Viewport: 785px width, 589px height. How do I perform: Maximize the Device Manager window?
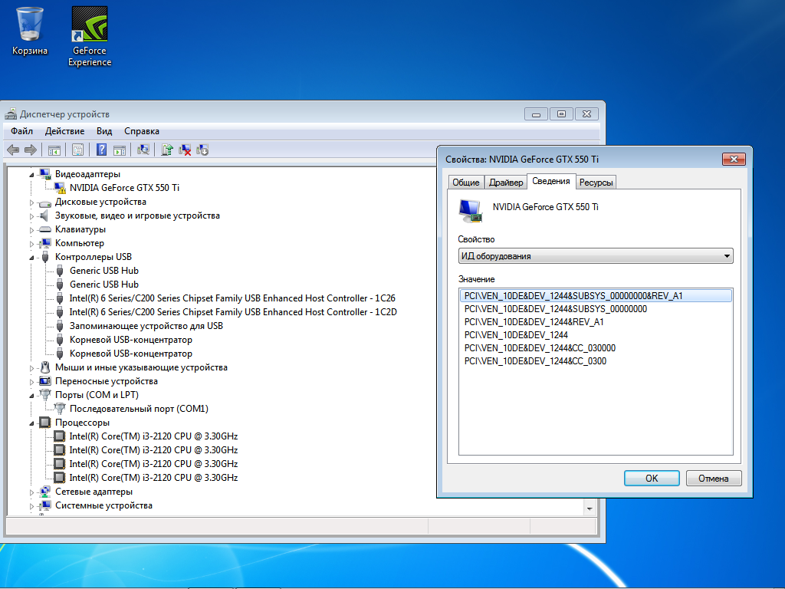(561, 114)
